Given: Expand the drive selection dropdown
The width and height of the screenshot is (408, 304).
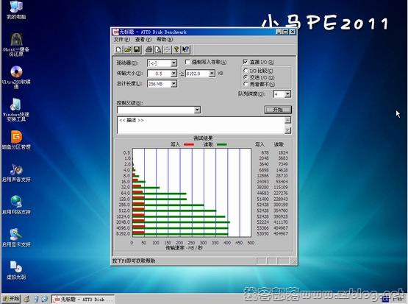Looking at the screenshot, I should click(173, 63).
